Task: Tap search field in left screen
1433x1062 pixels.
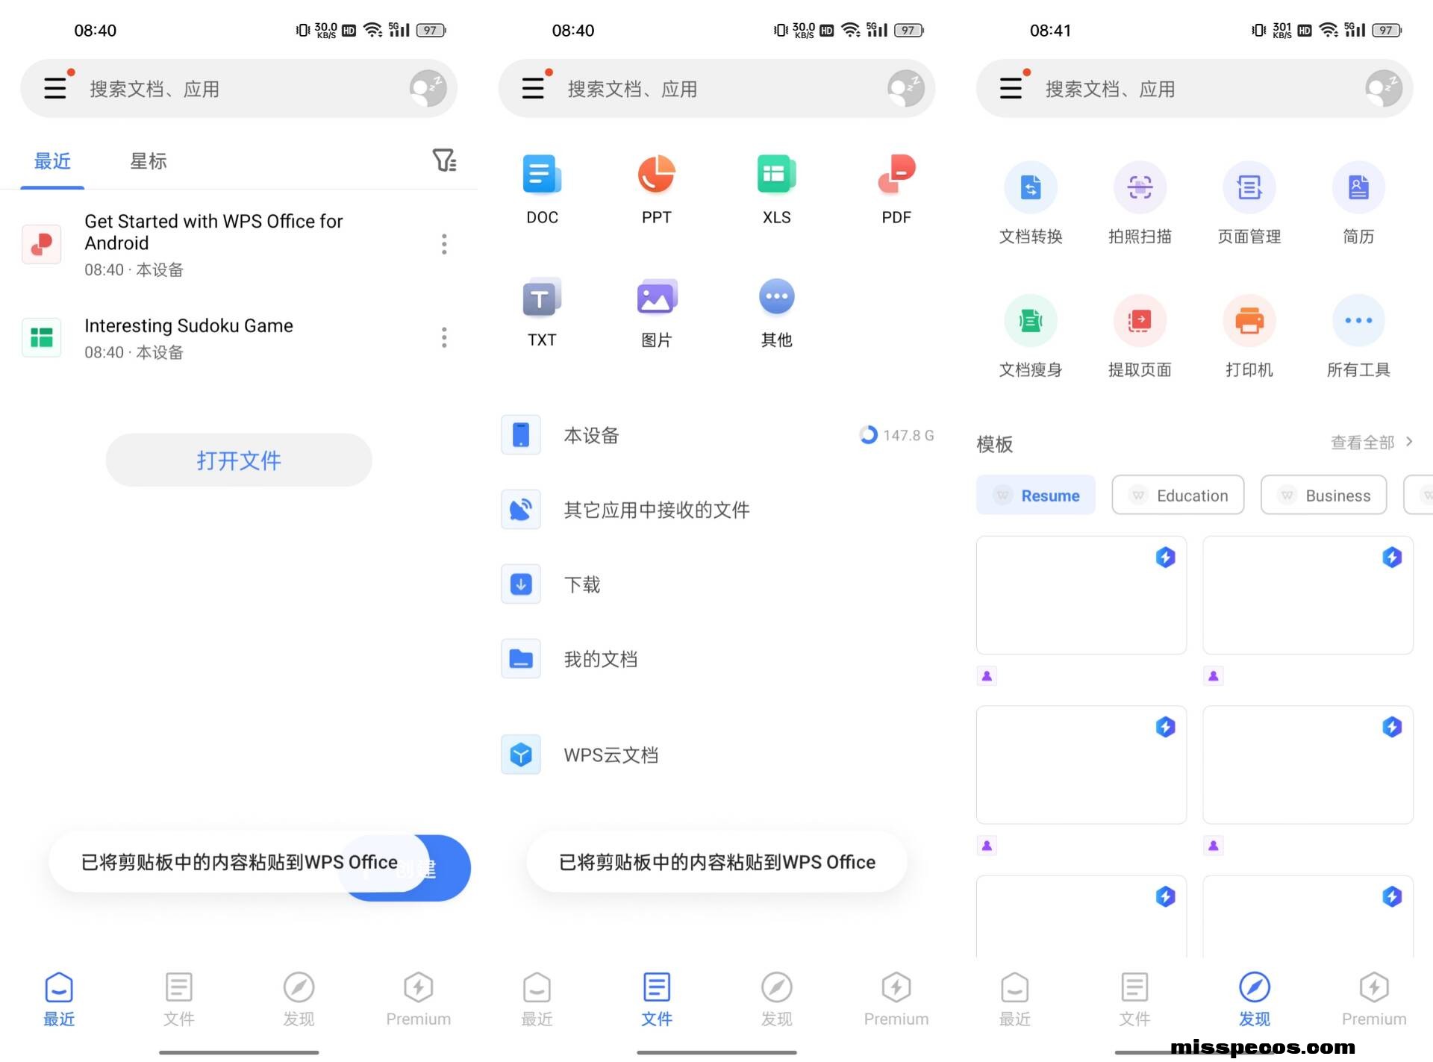Action: pos(239,88)
